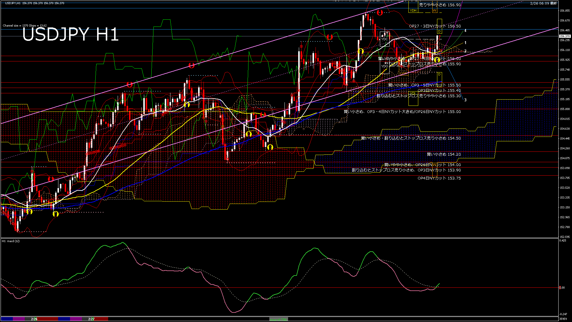Click projection line label number 3

[x=465, y=100]
